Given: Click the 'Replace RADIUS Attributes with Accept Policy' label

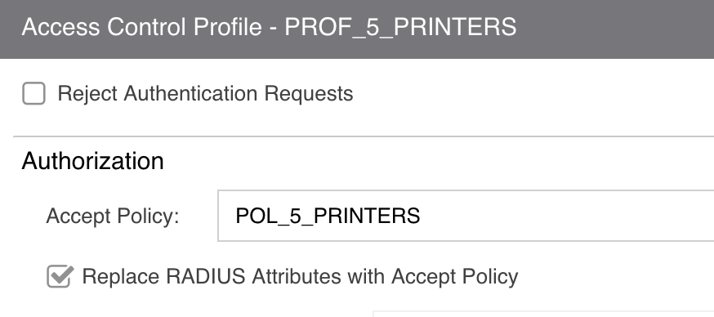Looking at the screenshot, I should (x=300, y=276).
